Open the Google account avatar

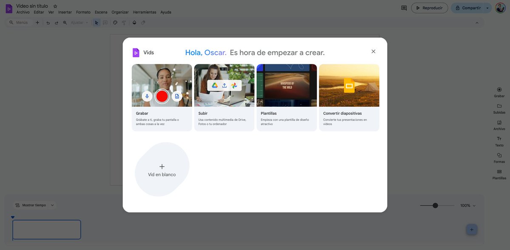tap(500, 8)
